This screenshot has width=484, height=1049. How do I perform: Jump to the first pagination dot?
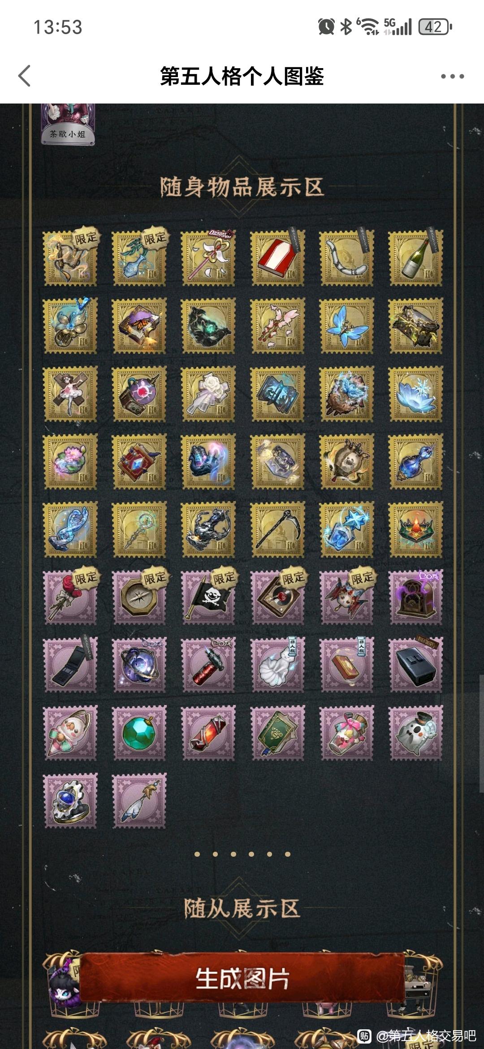coord(197,854)
